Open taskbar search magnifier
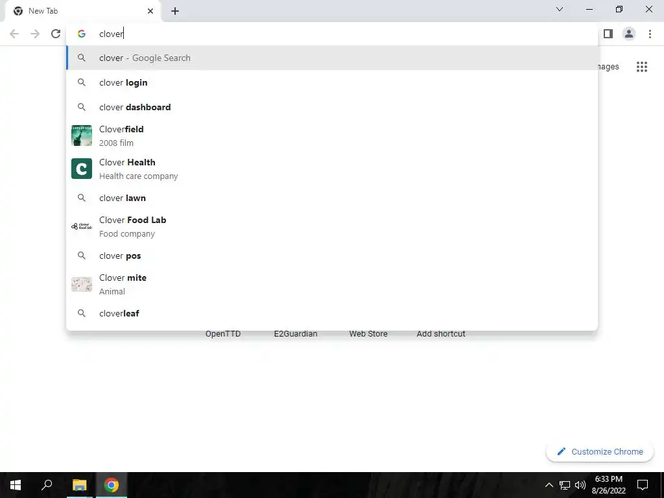664x498 pixels. click(x=47, y=485)
